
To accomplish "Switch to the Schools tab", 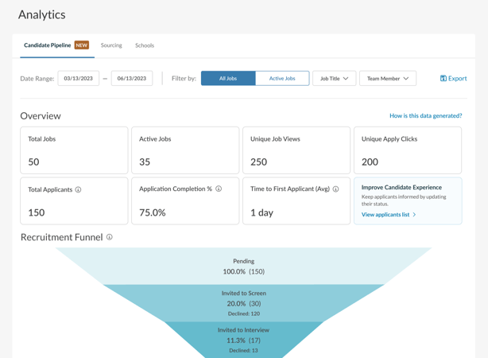I will (145, 45).
